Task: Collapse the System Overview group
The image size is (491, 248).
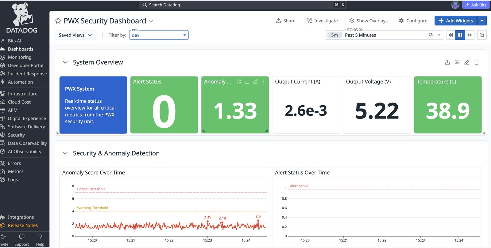Action: coord(65,62)
